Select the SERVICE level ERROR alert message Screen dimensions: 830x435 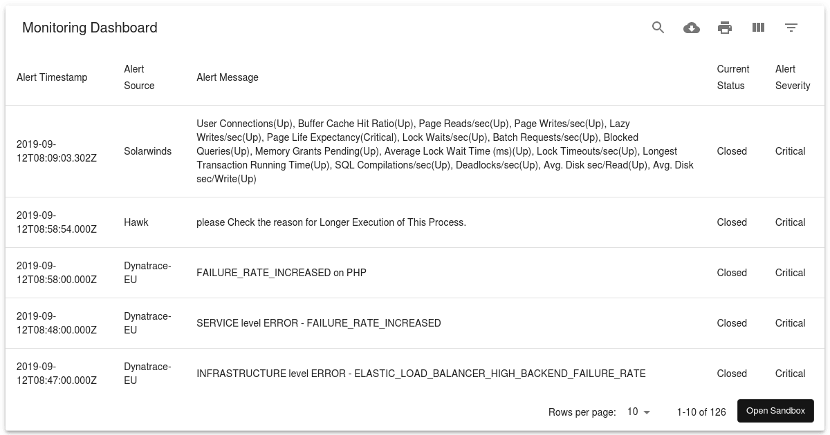click(x=318, y=323)
